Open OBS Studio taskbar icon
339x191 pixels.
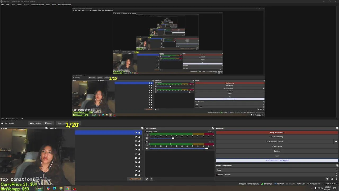tap(74, 189)
